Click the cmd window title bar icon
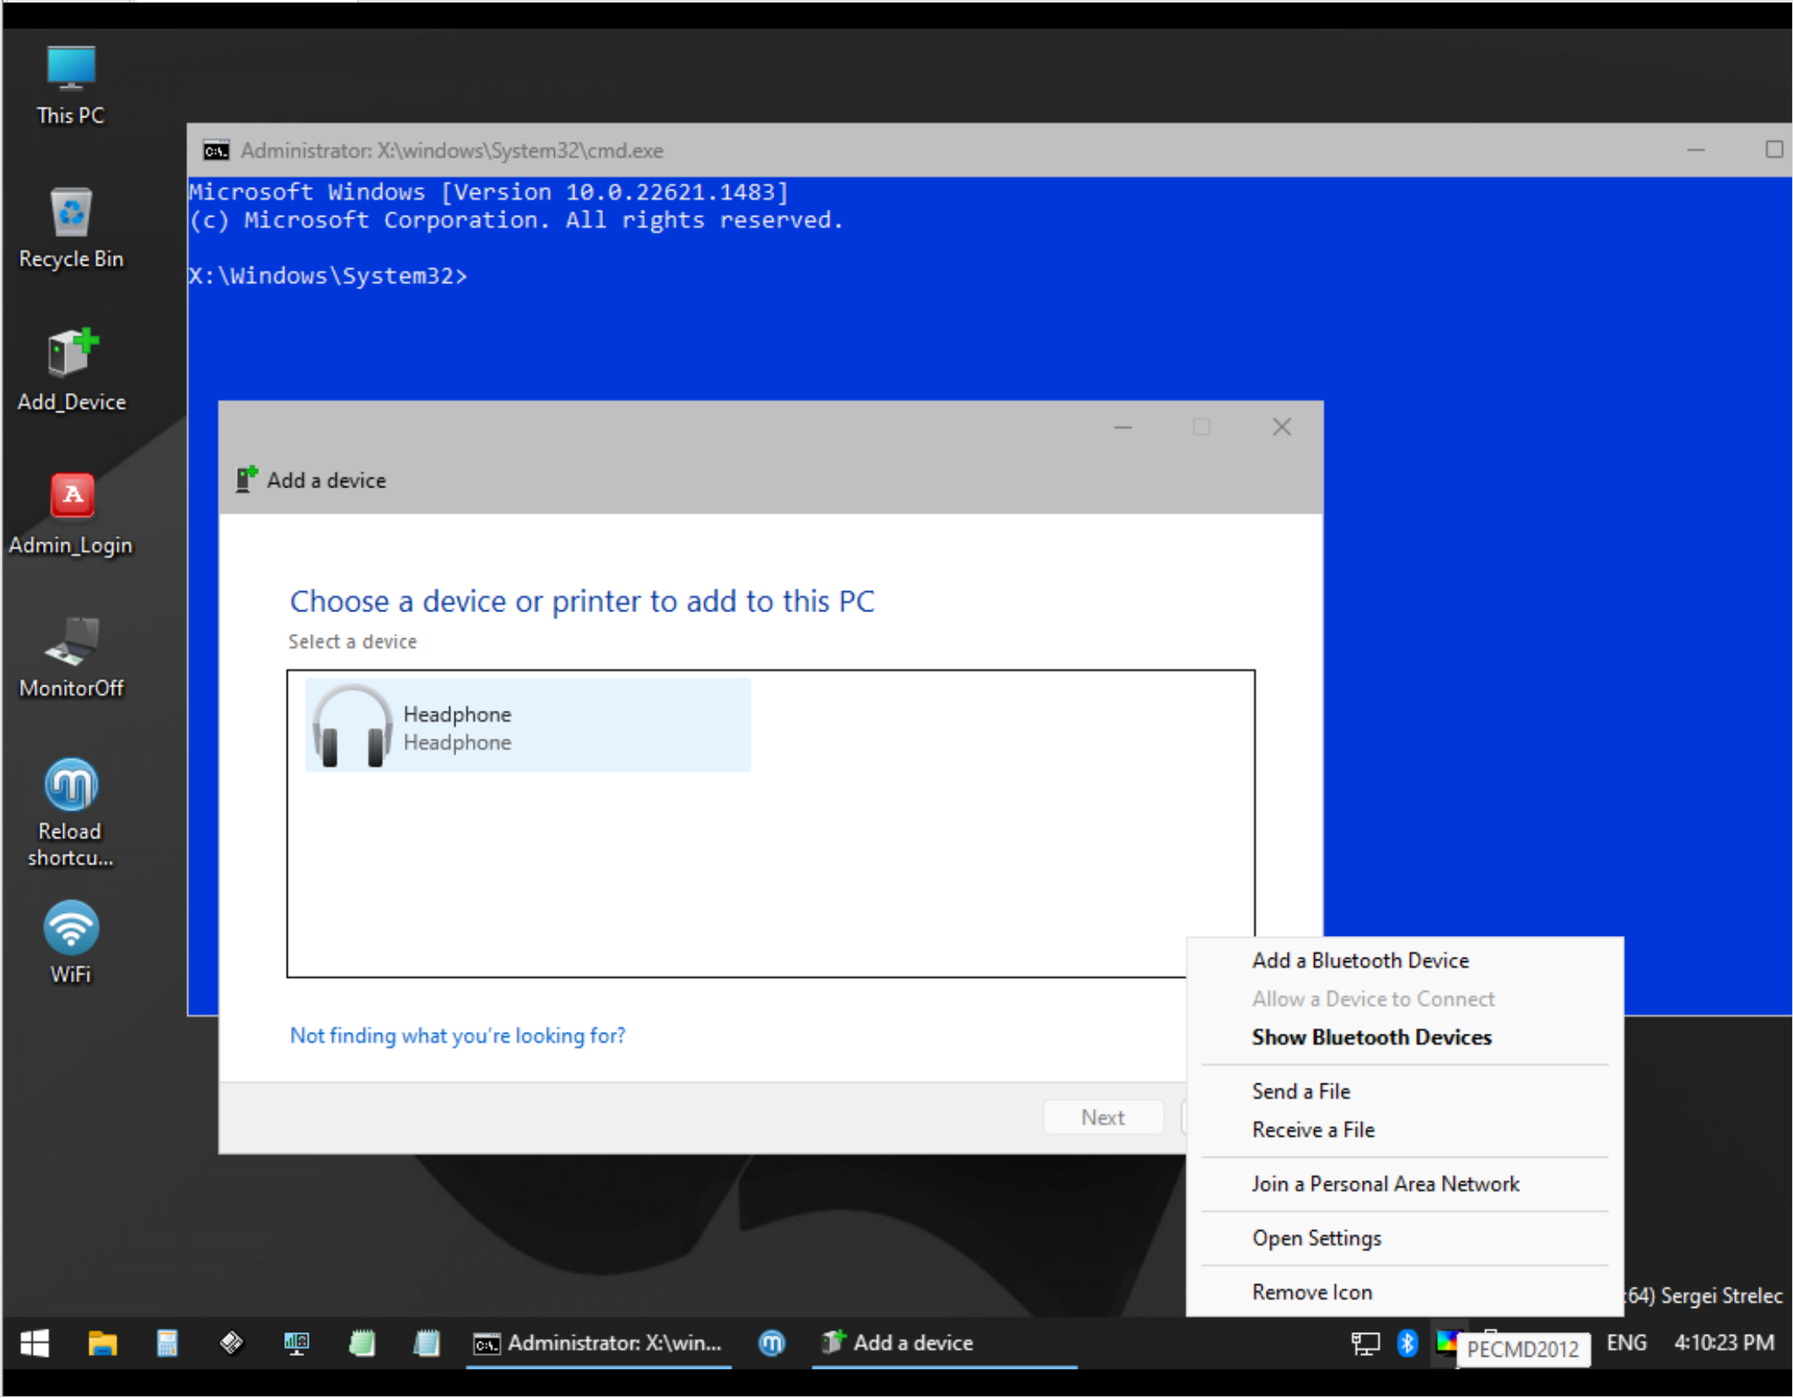1793x1398 pixels. point(216,150)
